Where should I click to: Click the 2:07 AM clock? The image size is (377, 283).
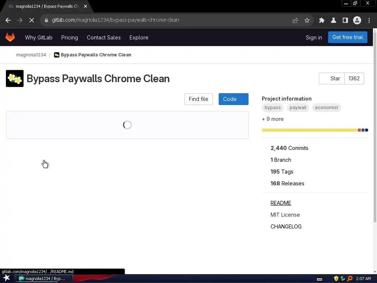pyautogui.click(x=363, y=279)
